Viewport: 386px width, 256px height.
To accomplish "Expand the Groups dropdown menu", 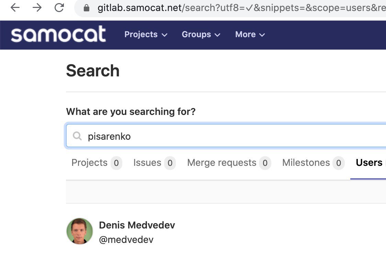I will click(x=201, y=34).
